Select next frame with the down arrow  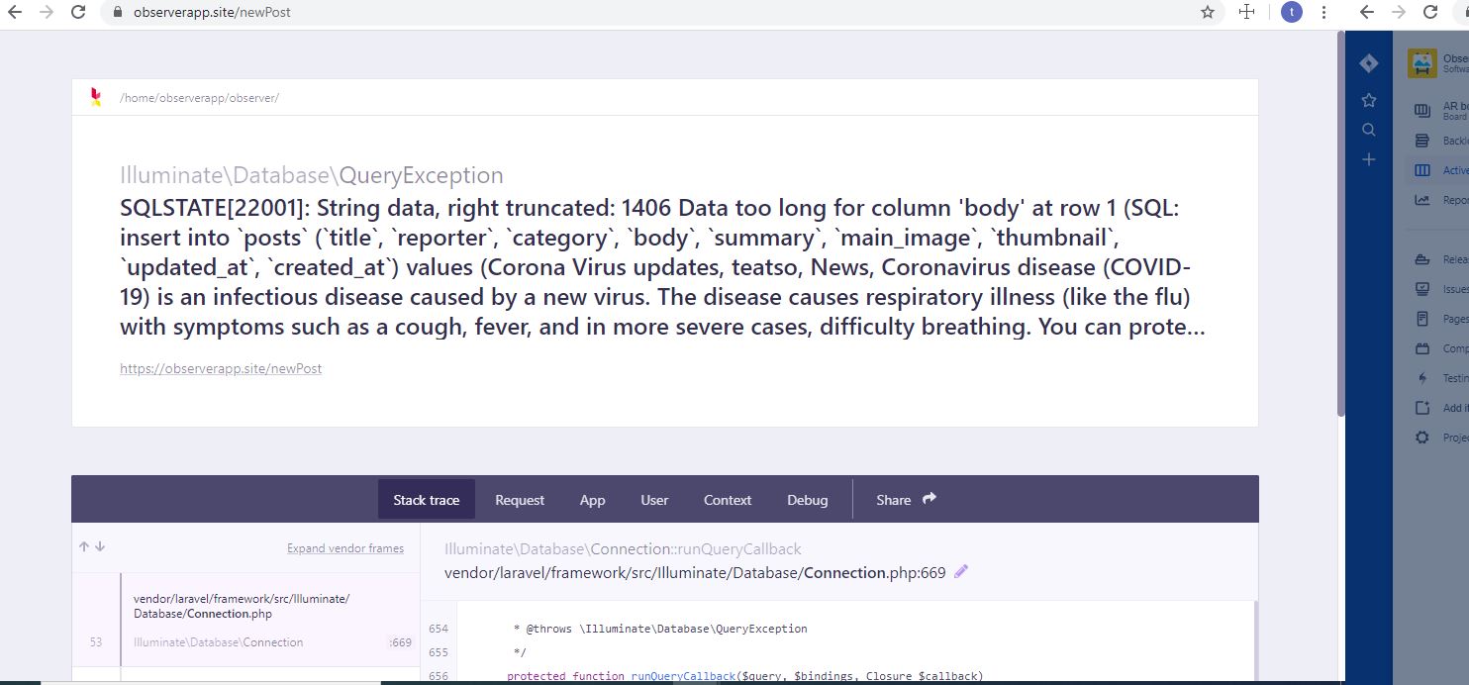[x=100, y=547]
